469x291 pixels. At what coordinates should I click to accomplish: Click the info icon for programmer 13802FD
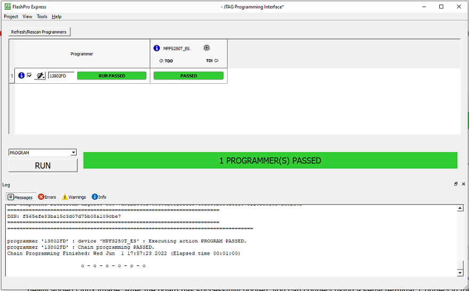(x=21, y=75)
